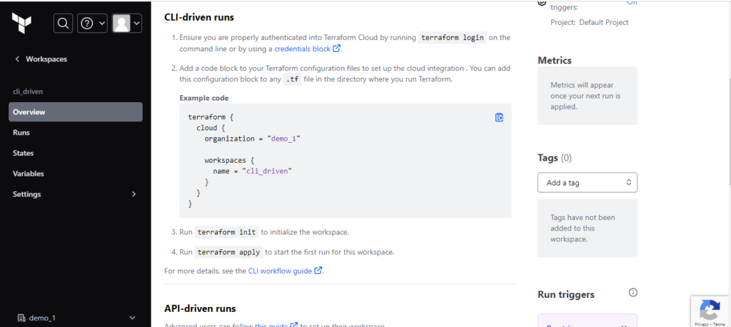Click the 'Example code' label
The height and width of the screenshot is (327, 731).
pos(203,98)
